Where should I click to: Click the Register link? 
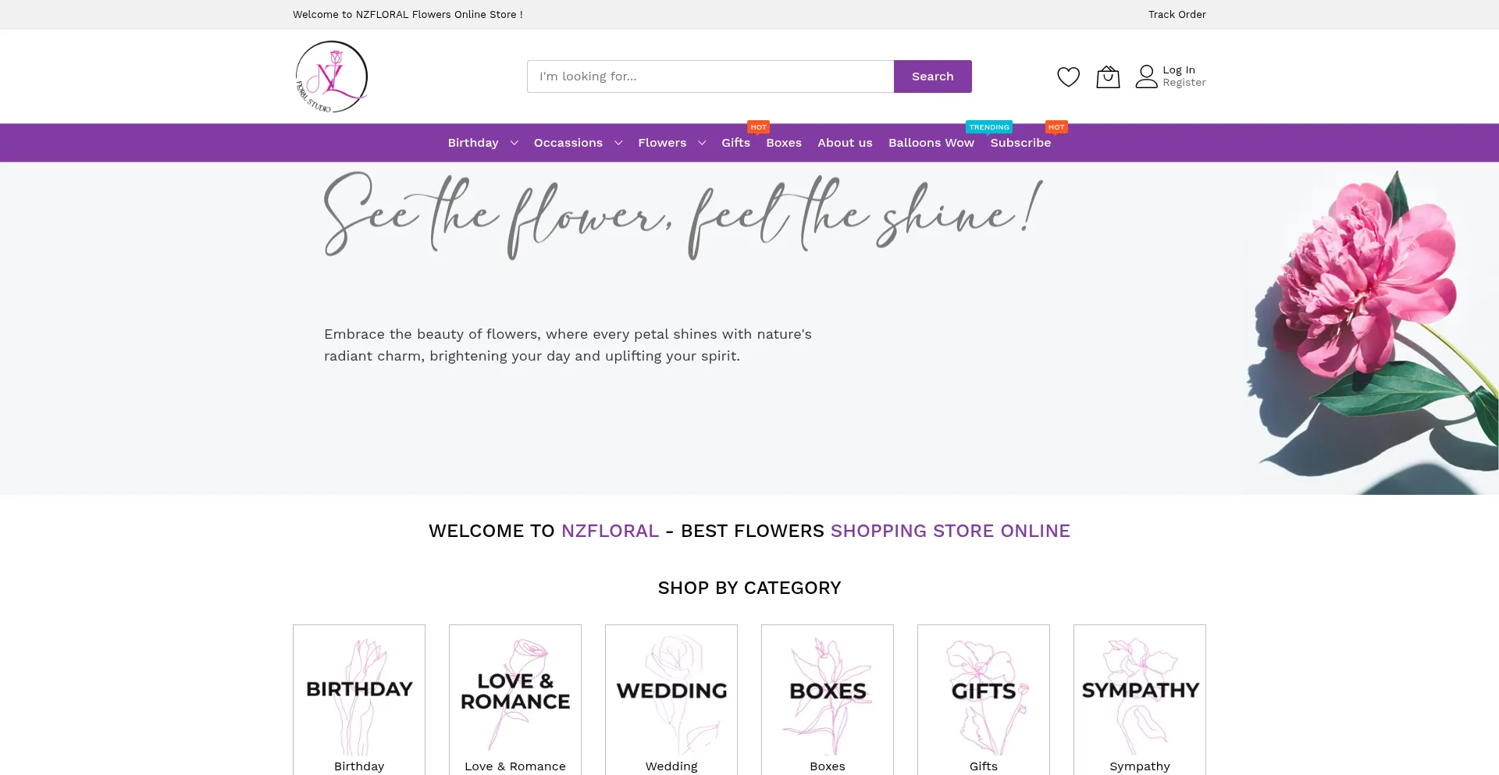pos(1184,83)
